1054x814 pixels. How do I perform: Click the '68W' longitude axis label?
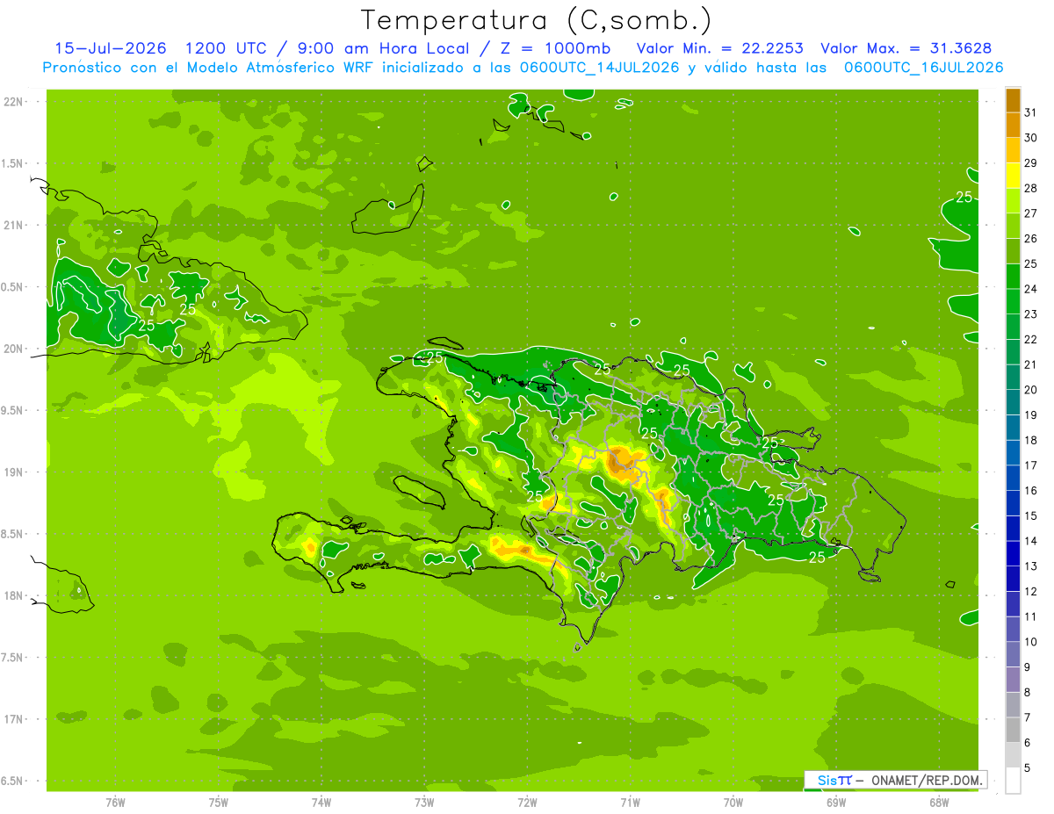click(939, 802)
